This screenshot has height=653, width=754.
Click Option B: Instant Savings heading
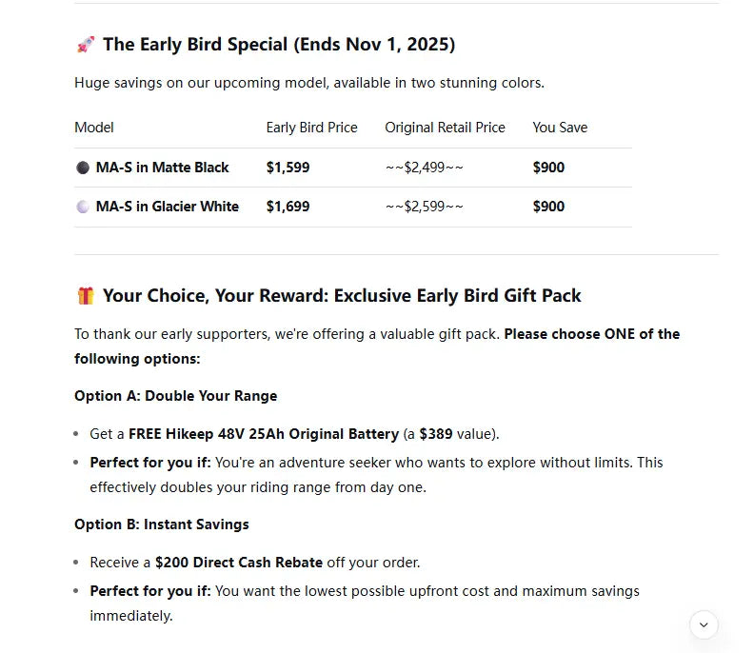(162, 524)
